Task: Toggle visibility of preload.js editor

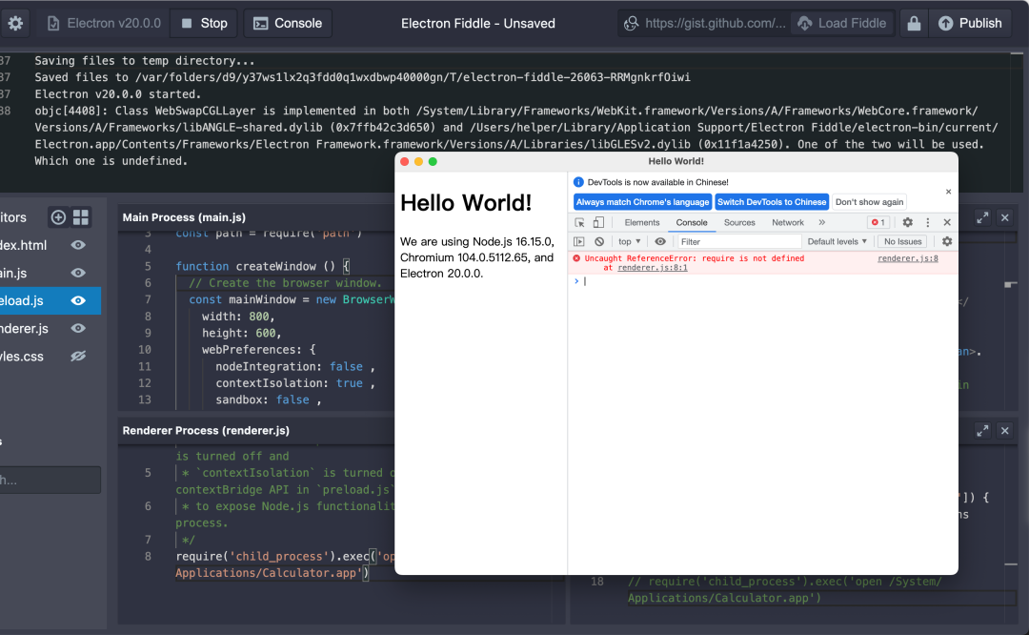Action: tap(78, 300)
